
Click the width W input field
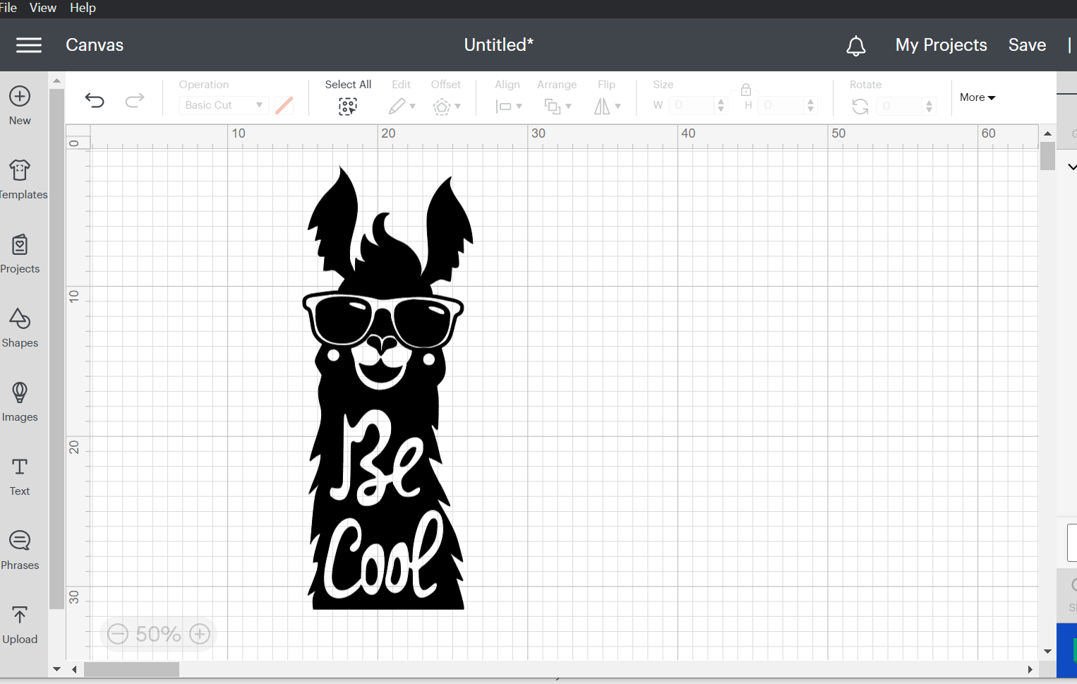692,105
